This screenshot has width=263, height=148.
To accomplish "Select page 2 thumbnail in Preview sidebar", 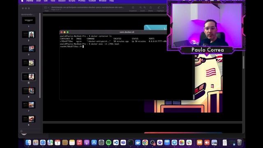I will click(28, 35).
